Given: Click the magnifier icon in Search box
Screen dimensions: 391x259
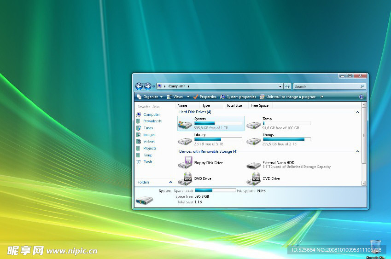Looking at the screenshot, I should click(x=362, y=86).
